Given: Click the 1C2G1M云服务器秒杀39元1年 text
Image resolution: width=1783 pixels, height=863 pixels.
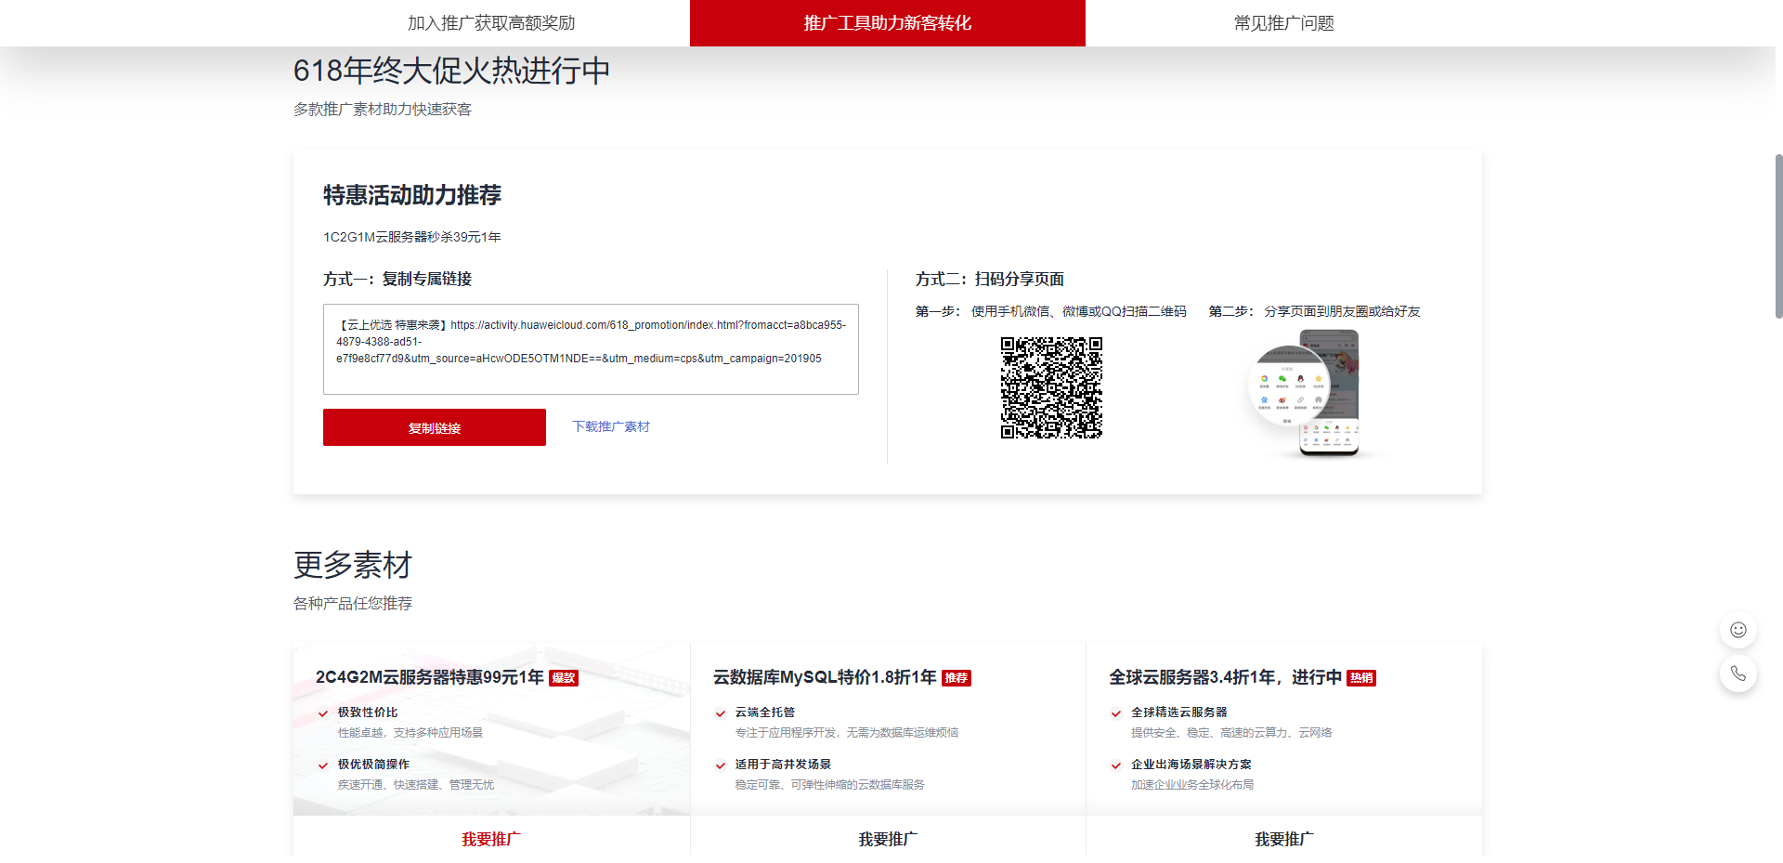Looking at the screenshot, I should pos(412,237).
